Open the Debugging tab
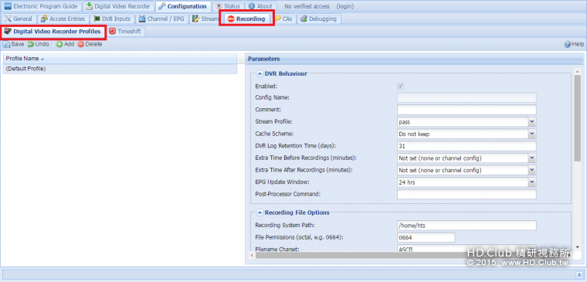Viewport: 587px width, 282px height. [x=319, y=19]
